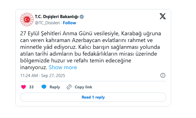The height and width of the screenshot is (118, 196).
Task: Open the tweet info circle icon
Action: 163,75
